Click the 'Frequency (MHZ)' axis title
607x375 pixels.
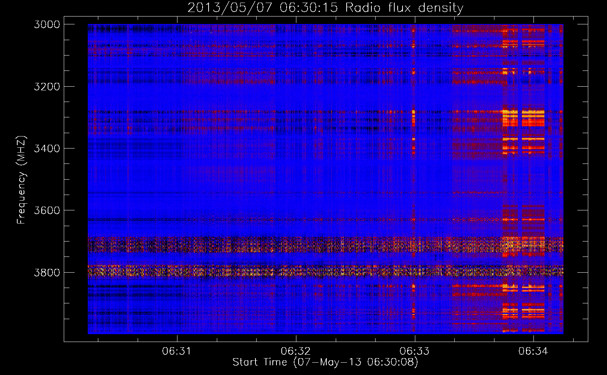(x=21, y=180)
